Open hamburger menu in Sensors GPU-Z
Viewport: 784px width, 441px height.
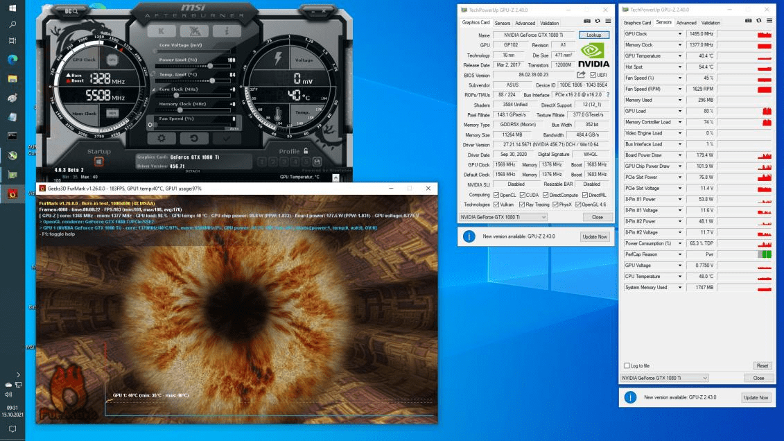coord(769,21)
